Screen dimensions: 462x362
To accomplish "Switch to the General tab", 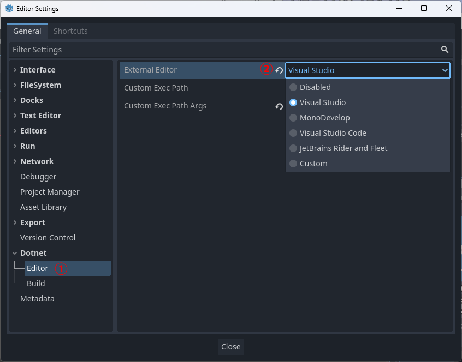I will (27, 31).
